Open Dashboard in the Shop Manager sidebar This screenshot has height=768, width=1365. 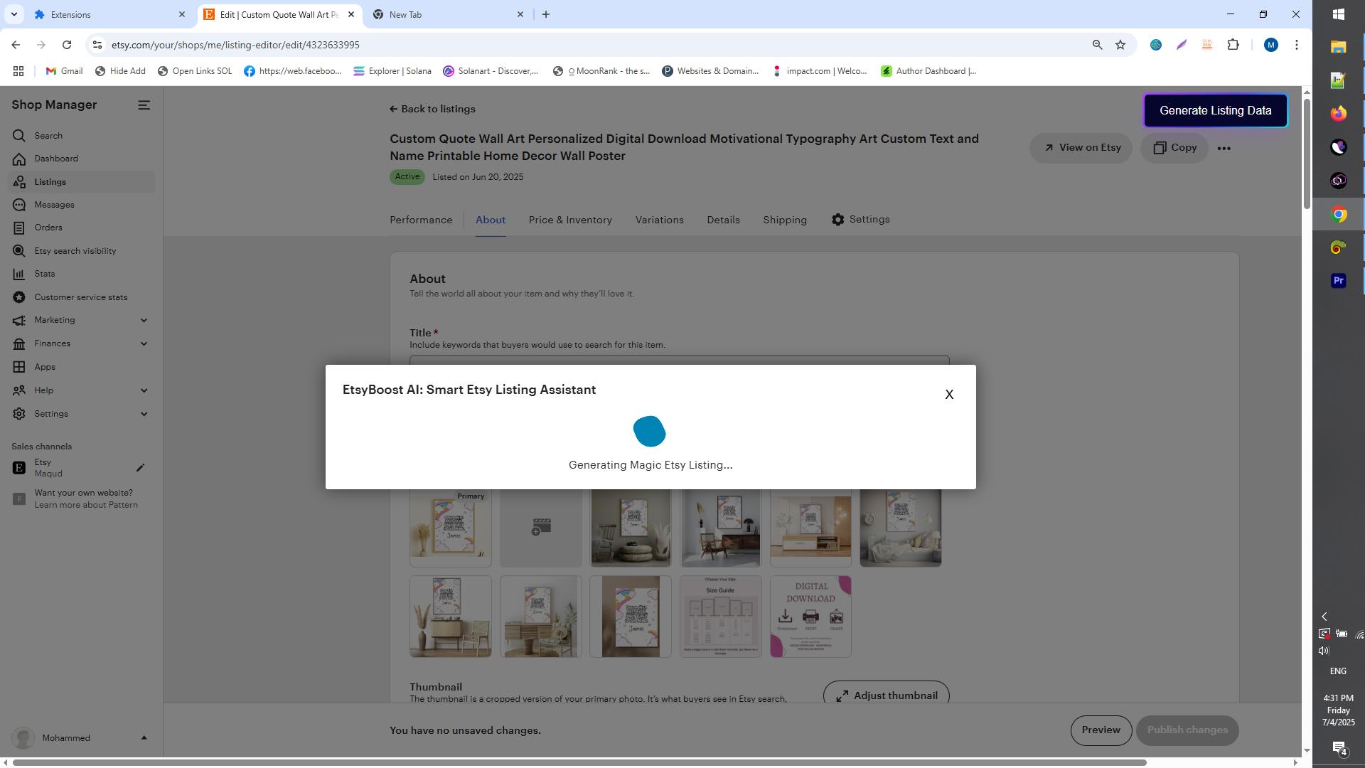[57, 158]
